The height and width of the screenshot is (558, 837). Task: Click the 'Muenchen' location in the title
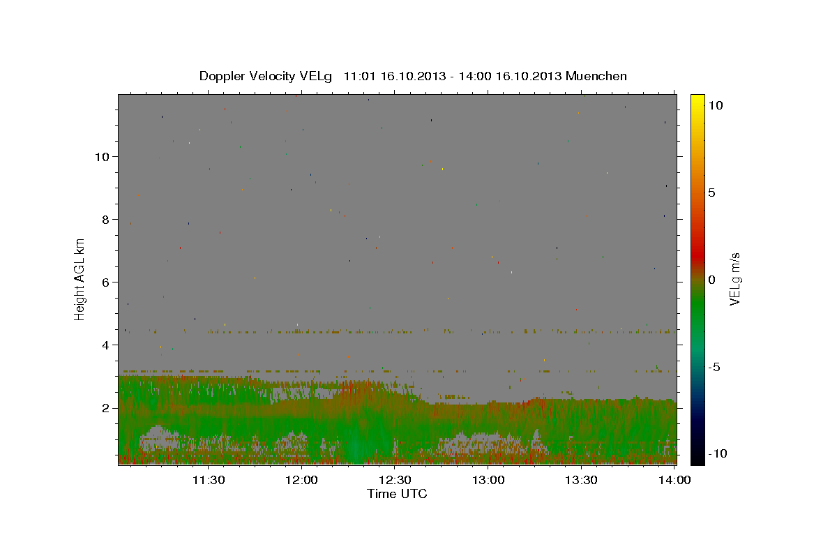[x=596, y=76]
